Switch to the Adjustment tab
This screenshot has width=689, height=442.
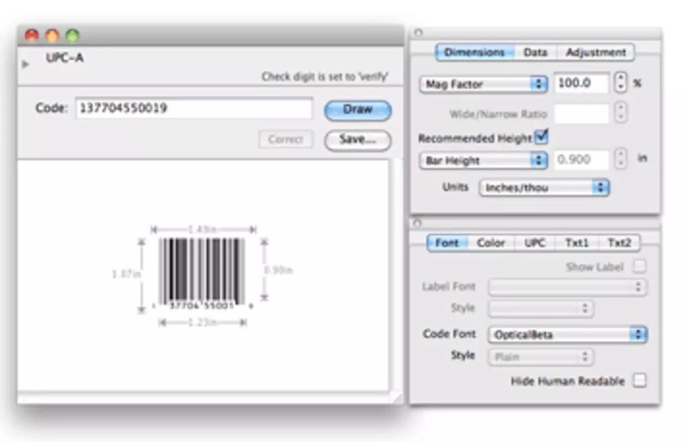596,52
